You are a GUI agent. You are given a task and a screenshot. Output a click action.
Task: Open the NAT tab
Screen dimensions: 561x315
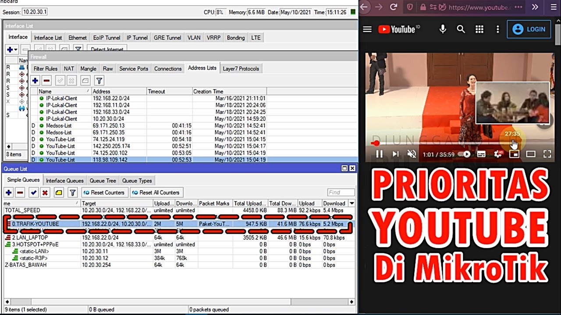(69, 69)
